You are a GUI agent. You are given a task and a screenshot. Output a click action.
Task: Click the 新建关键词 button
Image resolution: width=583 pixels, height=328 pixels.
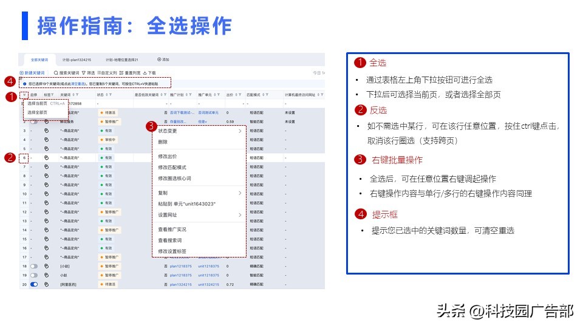(x=32, y=73)
